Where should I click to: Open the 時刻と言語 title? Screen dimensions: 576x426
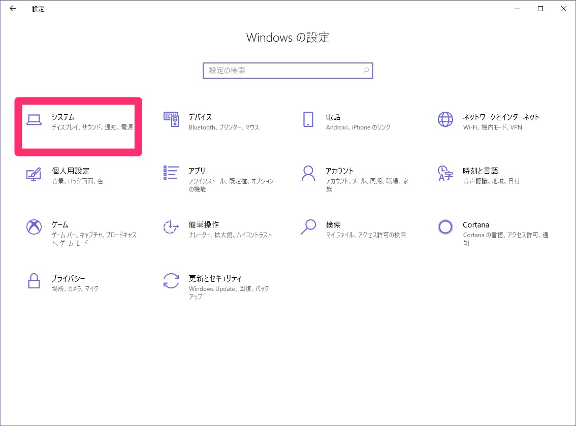click(x=481, y=171)
